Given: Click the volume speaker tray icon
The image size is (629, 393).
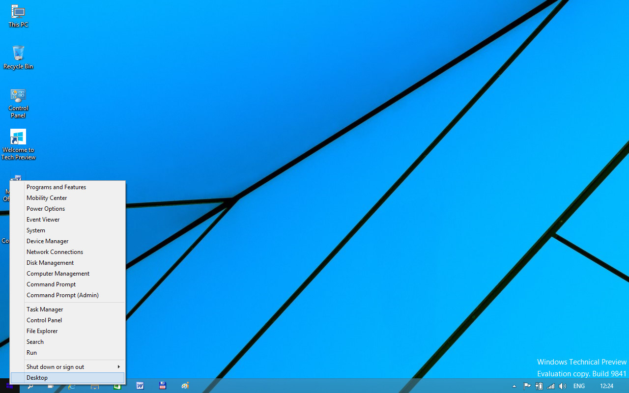Looking at the screenshot, I should click(563, 386).
